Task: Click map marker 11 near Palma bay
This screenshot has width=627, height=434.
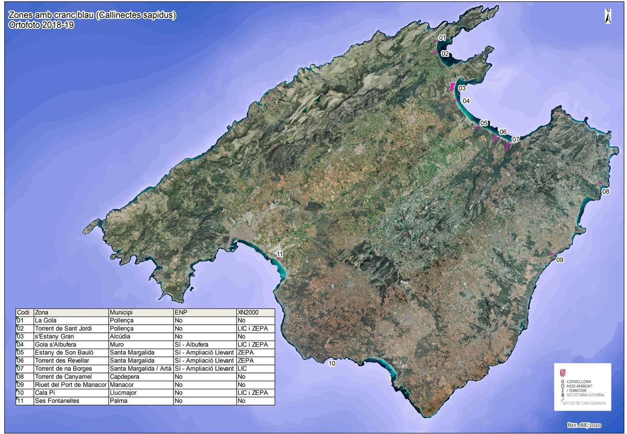Action: click(x=280, y=254)
